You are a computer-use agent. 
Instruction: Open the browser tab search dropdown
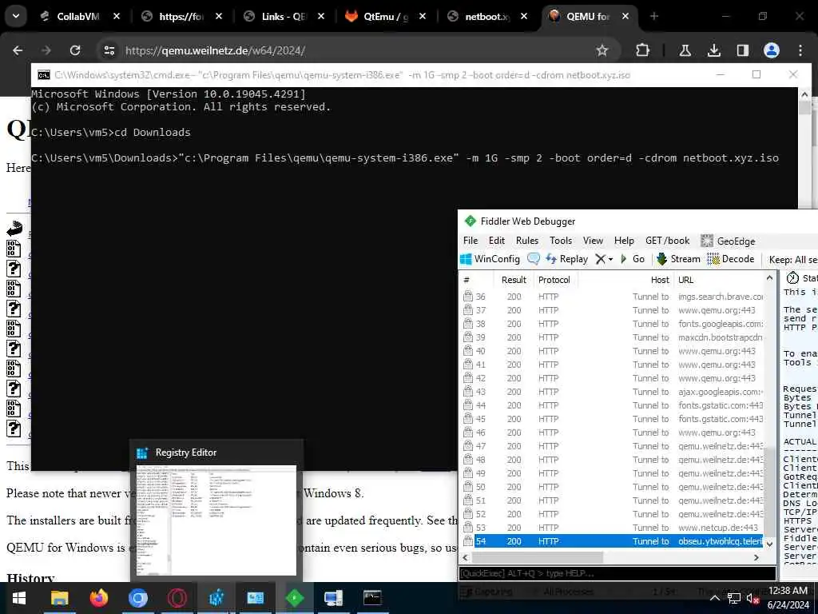pyautogui.click(x=16, y=16)
